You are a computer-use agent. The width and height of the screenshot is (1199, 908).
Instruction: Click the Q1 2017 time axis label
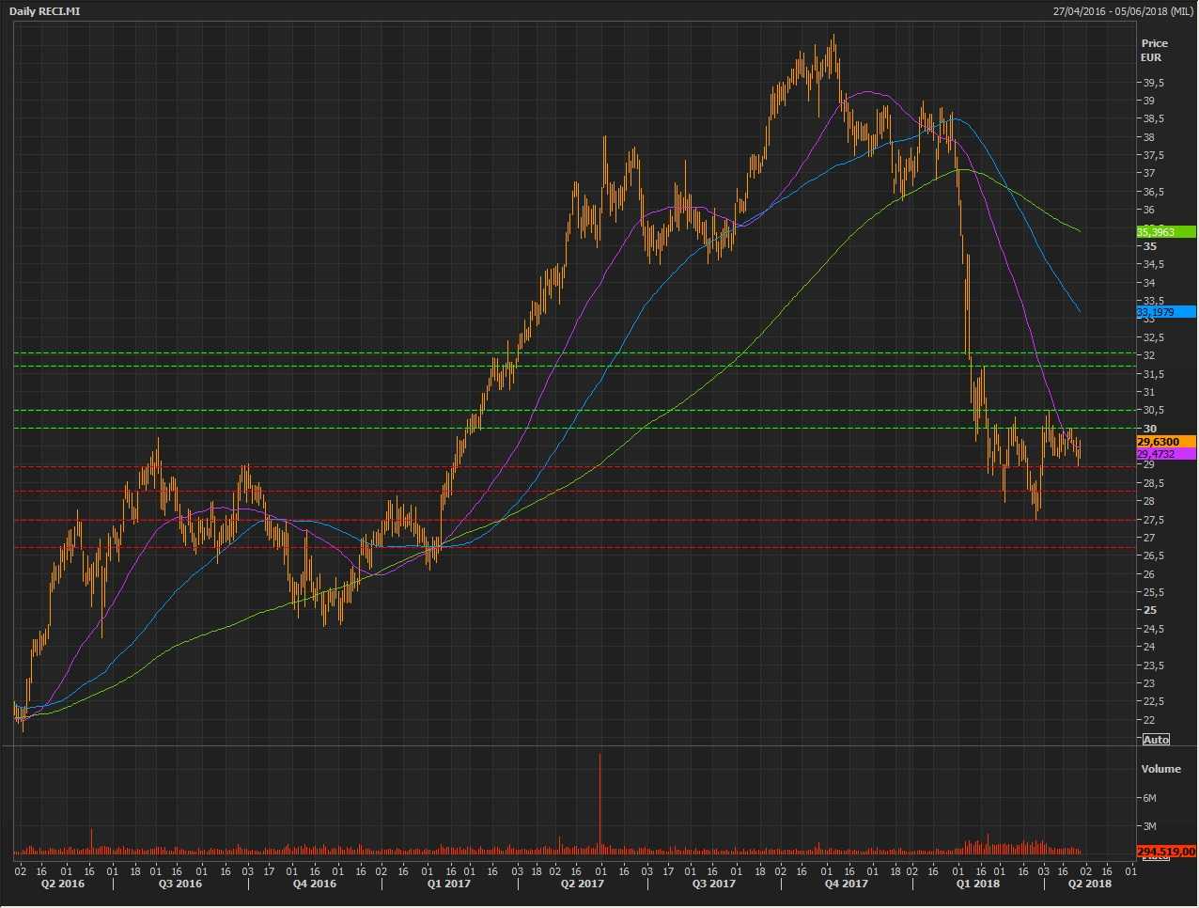click(x=448, y=884)
